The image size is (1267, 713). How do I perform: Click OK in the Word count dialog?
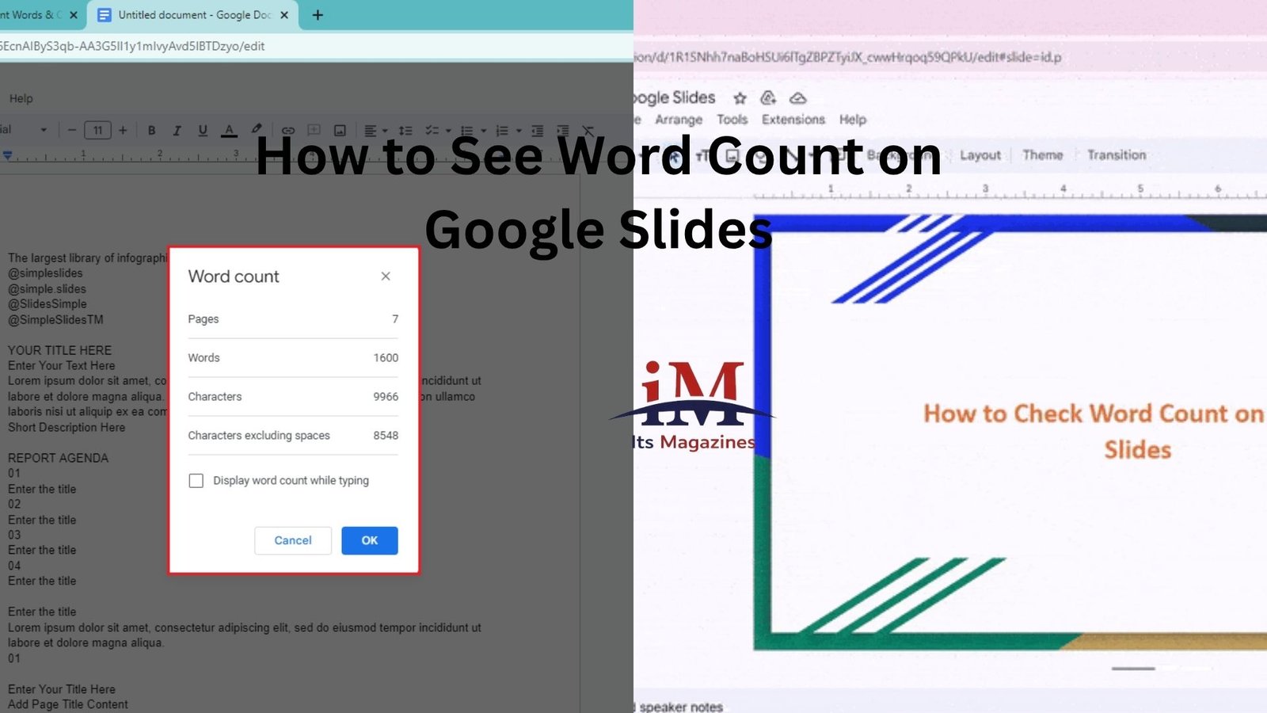point(370,540)
